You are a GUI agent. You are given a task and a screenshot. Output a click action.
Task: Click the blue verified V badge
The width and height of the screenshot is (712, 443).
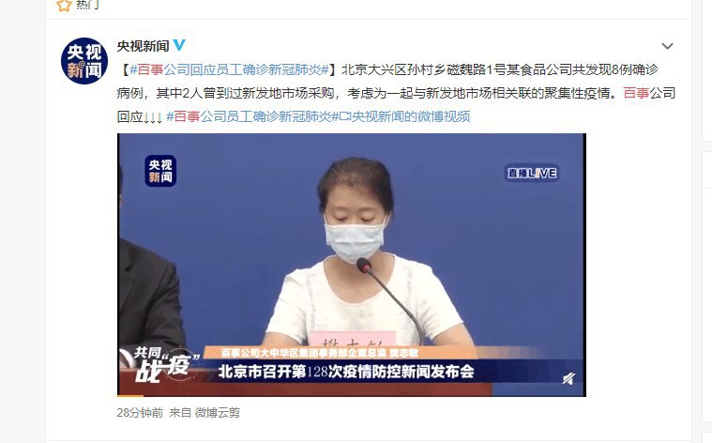[179, 44]
